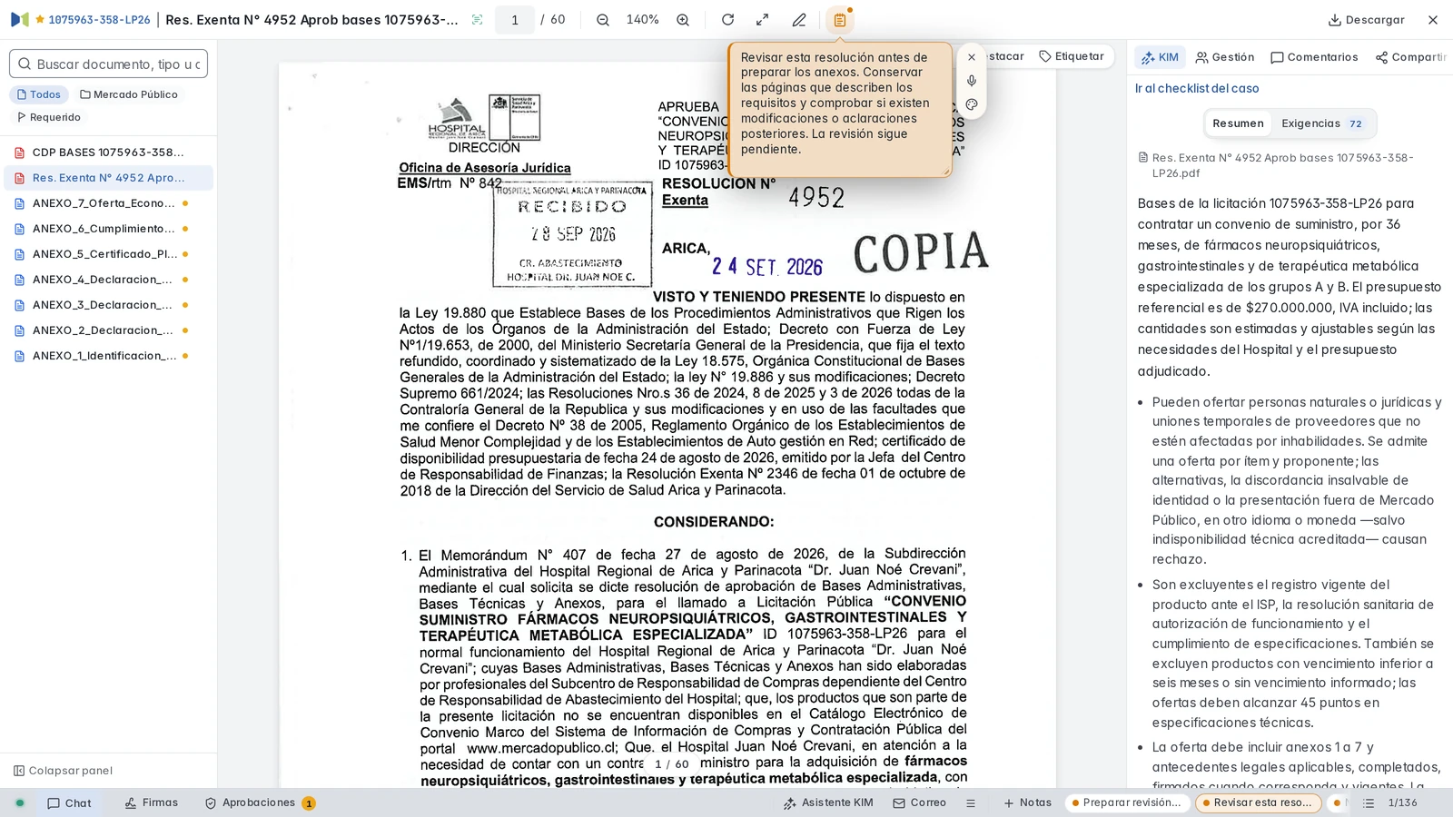
Task: Open the note color palette icon
Action: click(972, 104)
